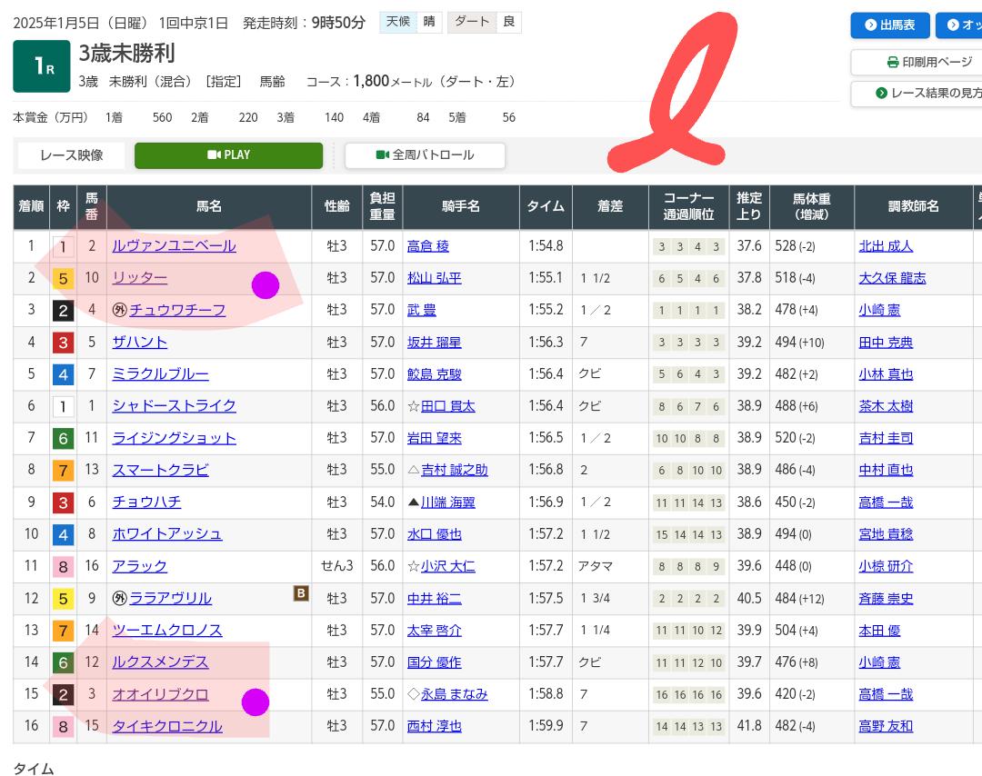This screenshot has width=982, height=776.
Task: Click the 出馬表 button
Action: (x=890, y=25)
